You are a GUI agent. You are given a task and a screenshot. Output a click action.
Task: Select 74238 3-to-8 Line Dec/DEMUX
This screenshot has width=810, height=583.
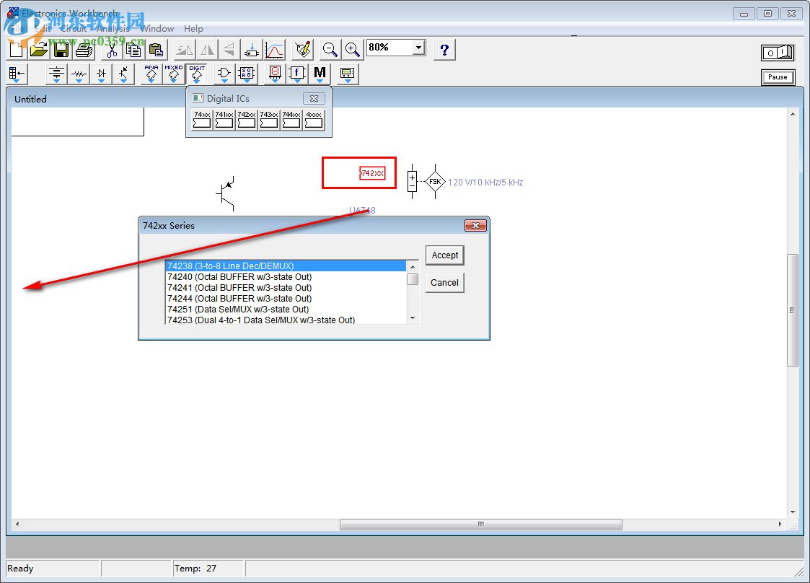tap(286, 266)
